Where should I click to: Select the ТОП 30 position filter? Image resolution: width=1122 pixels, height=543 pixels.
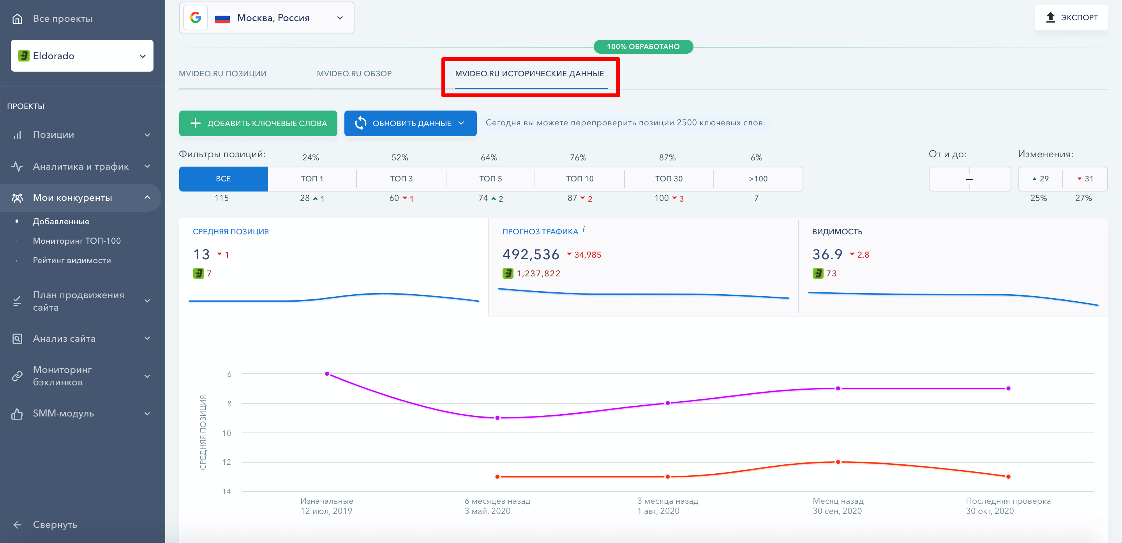coord(669,179)
